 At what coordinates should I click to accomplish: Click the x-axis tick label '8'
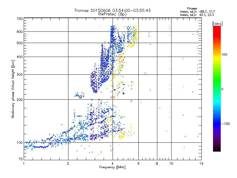(x=157, y=163)
